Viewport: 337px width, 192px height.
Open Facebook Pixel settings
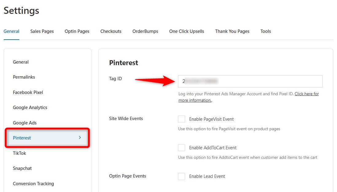point(28,92)
